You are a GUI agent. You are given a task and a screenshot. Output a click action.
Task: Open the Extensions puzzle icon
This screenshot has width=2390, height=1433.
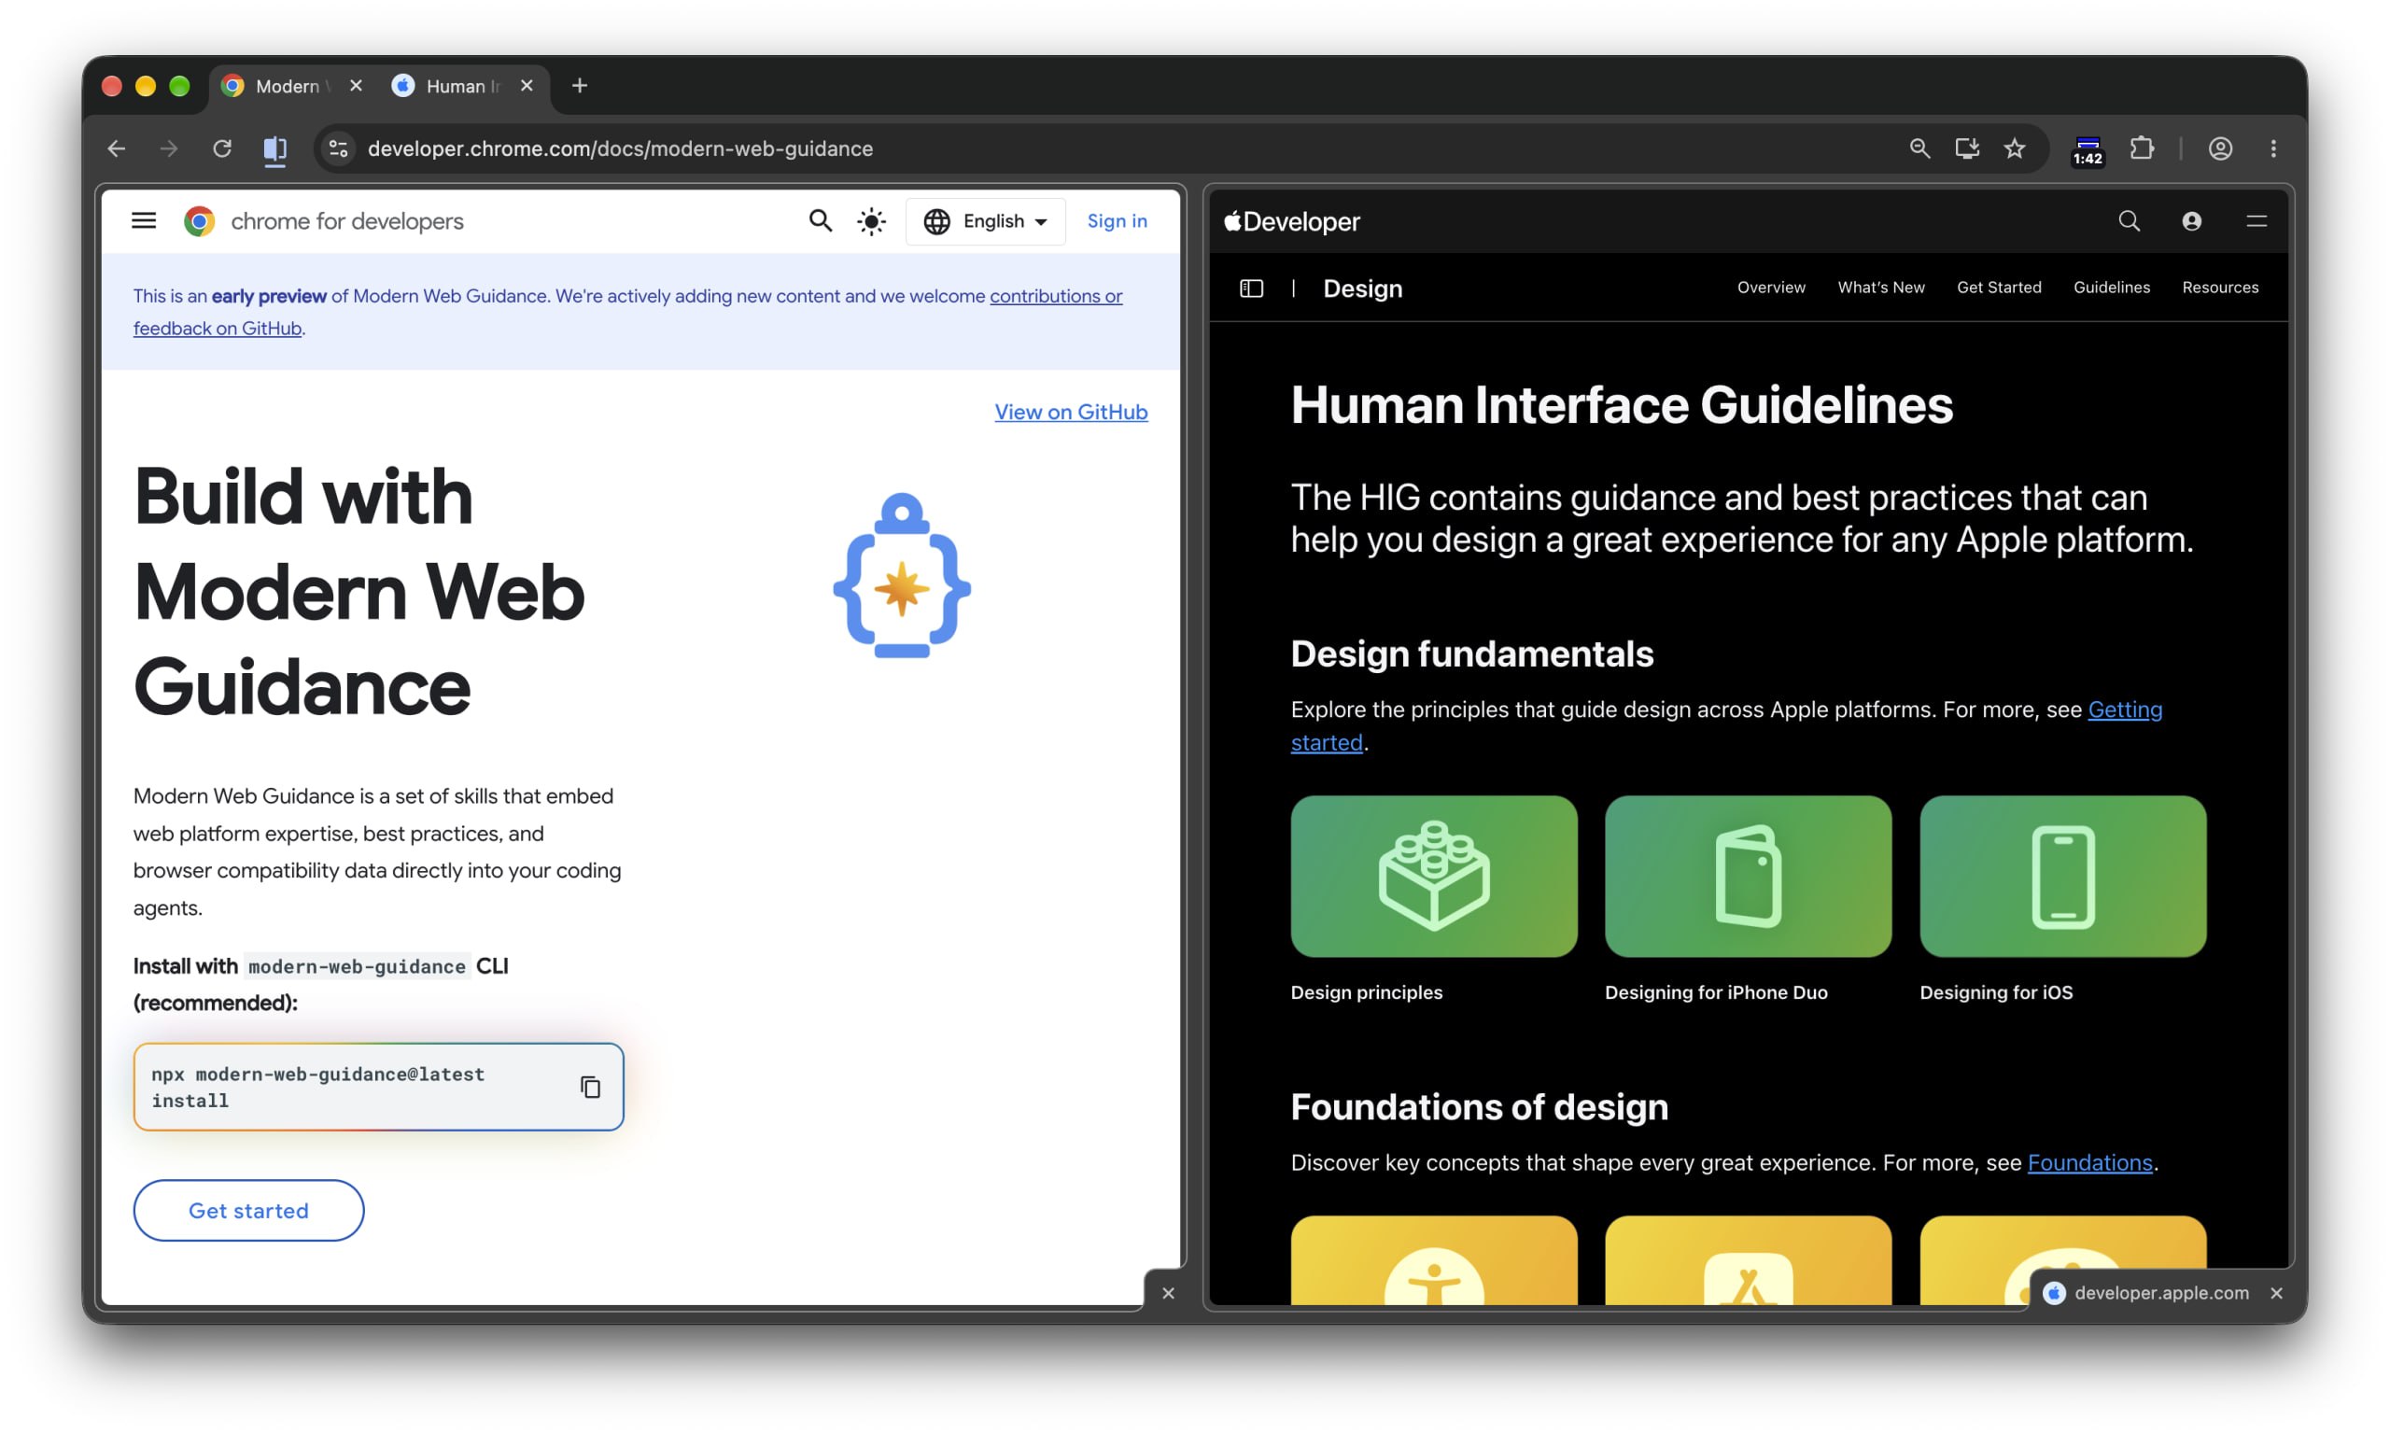pyautogui.click(x=2142, y=148)
